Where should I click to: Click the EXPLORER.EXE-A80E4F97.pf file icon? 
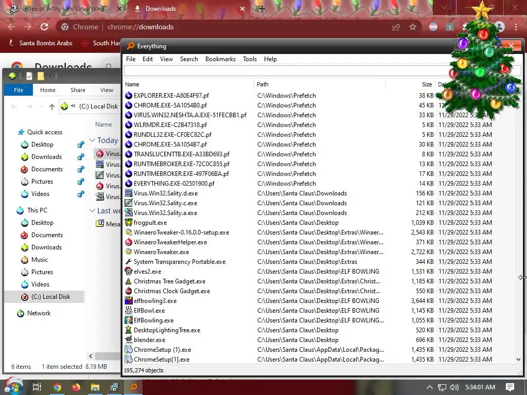click(128, 95)
